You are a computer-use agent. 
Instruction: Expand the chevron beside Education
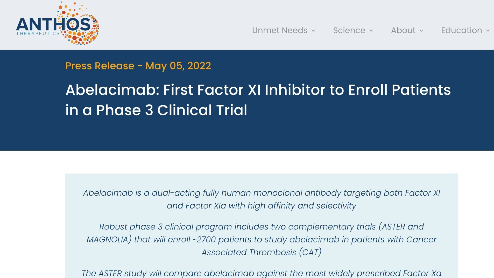[x=488, y=31]
